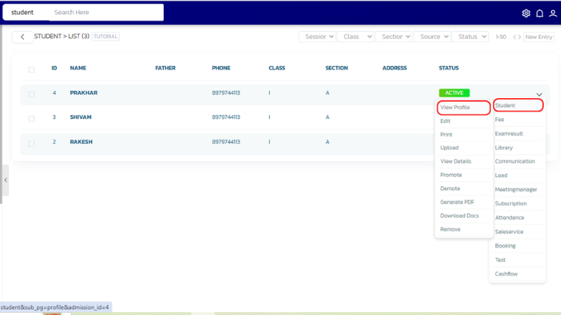Click the SECTION column header
Image resolution: width=561 pixels, height=315 pixels.
336,68
